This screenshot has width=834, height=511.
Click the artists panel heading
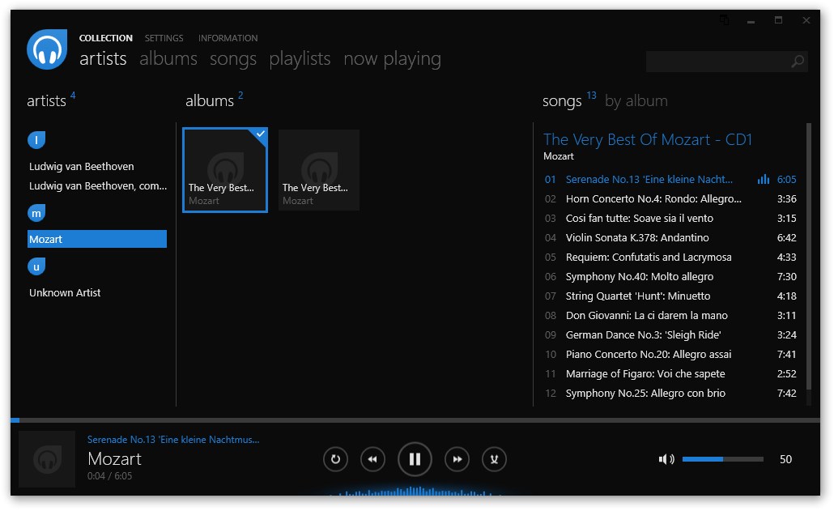tap(46, 100)
